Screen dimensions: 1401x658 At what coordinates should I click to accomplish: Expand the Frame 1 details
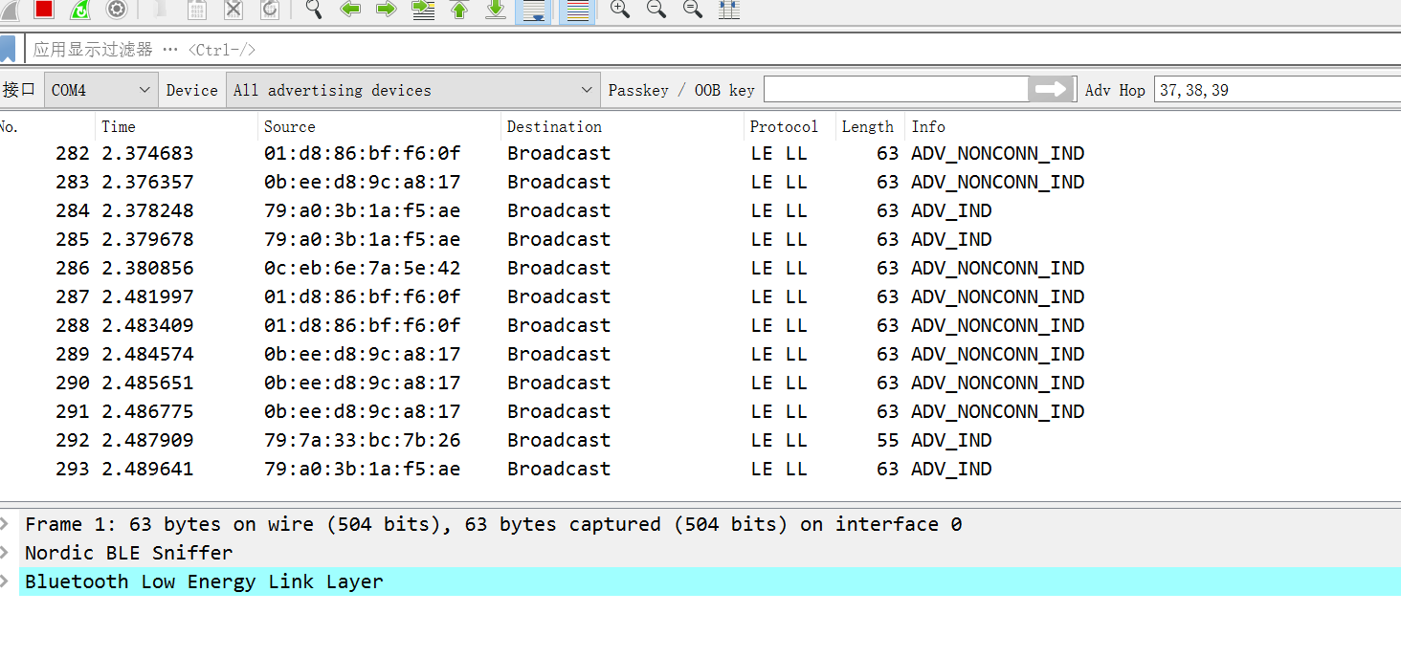coord(8,523)
